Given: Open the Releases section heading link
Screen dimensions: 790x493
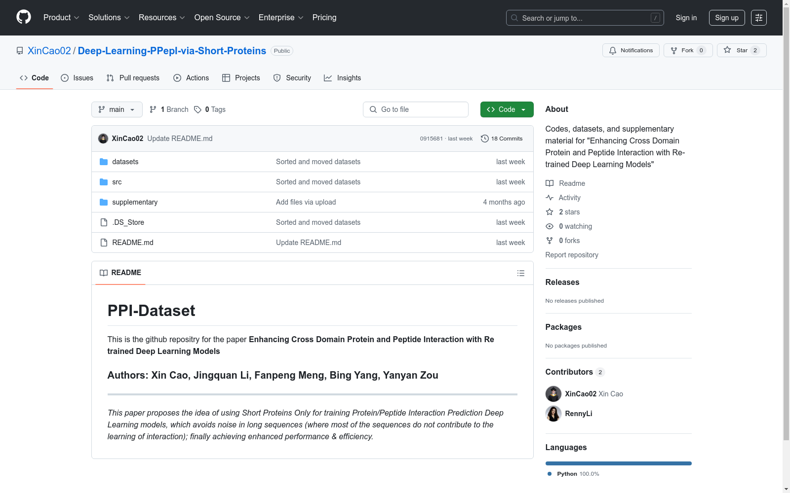Looking at the screenshot, I should pos(562,282).
